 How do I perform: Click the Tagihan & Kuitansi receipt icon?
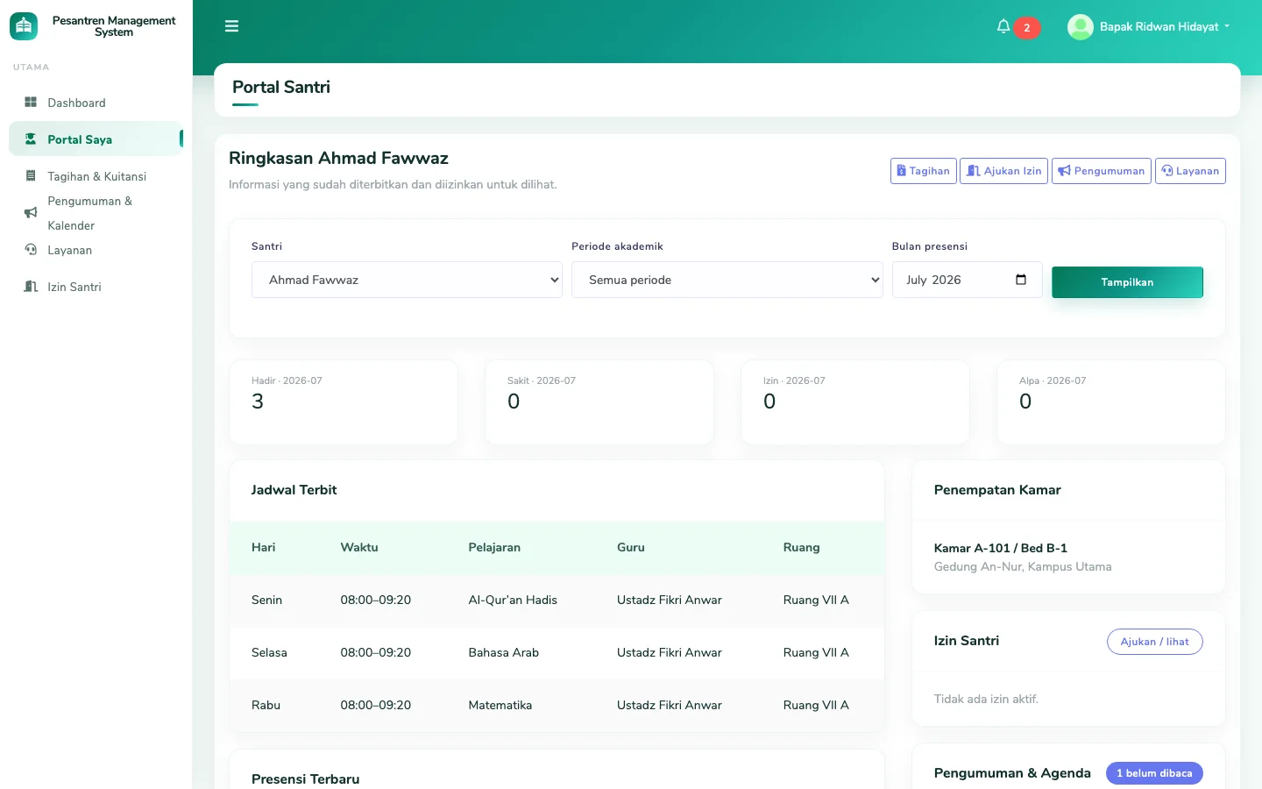point(31,176)
